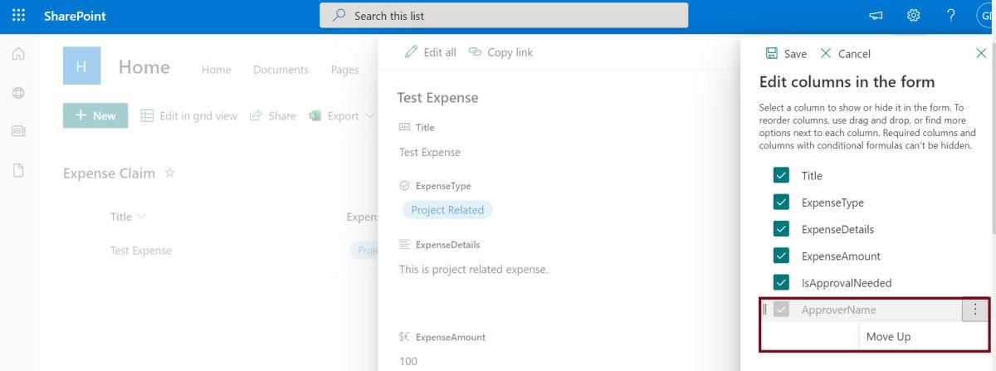Image resolution: width=996 pixels, height=371 pixels.
Task: Save the form column changes
Action: [785, 53]
